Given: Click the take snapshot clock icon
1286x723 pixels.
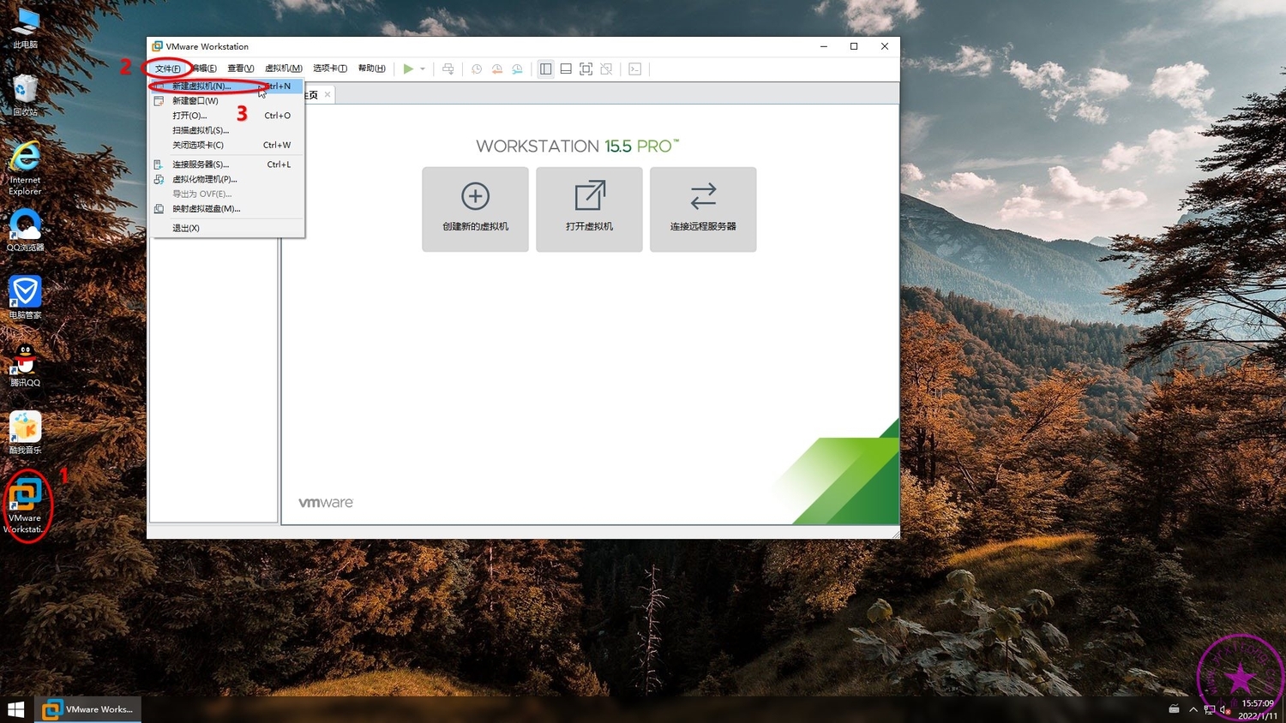Looking at the screenshot, I should [477, 69].
